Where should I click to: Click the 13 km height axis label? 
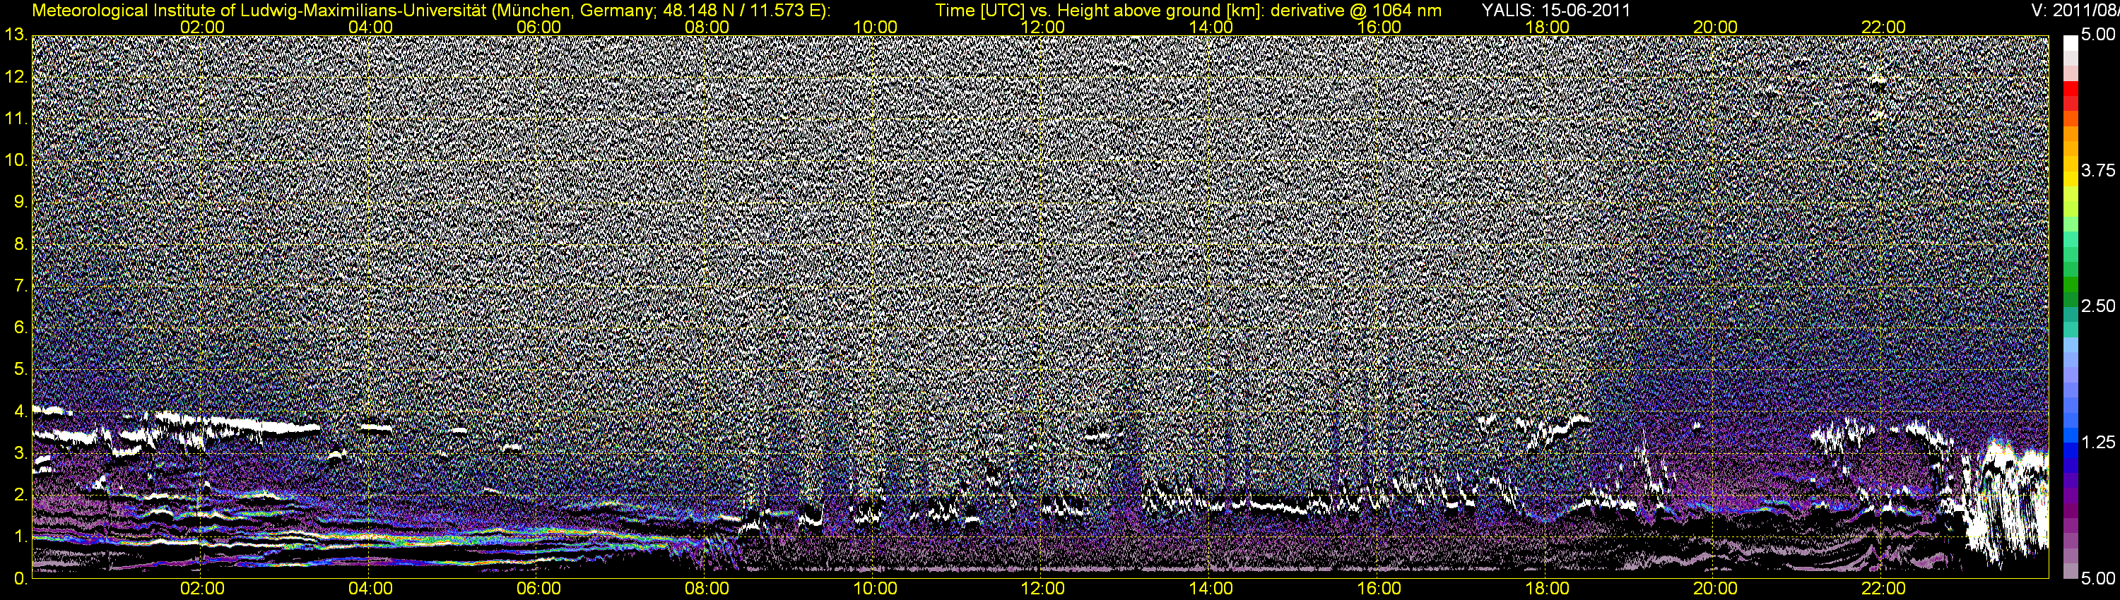point(16,35)
